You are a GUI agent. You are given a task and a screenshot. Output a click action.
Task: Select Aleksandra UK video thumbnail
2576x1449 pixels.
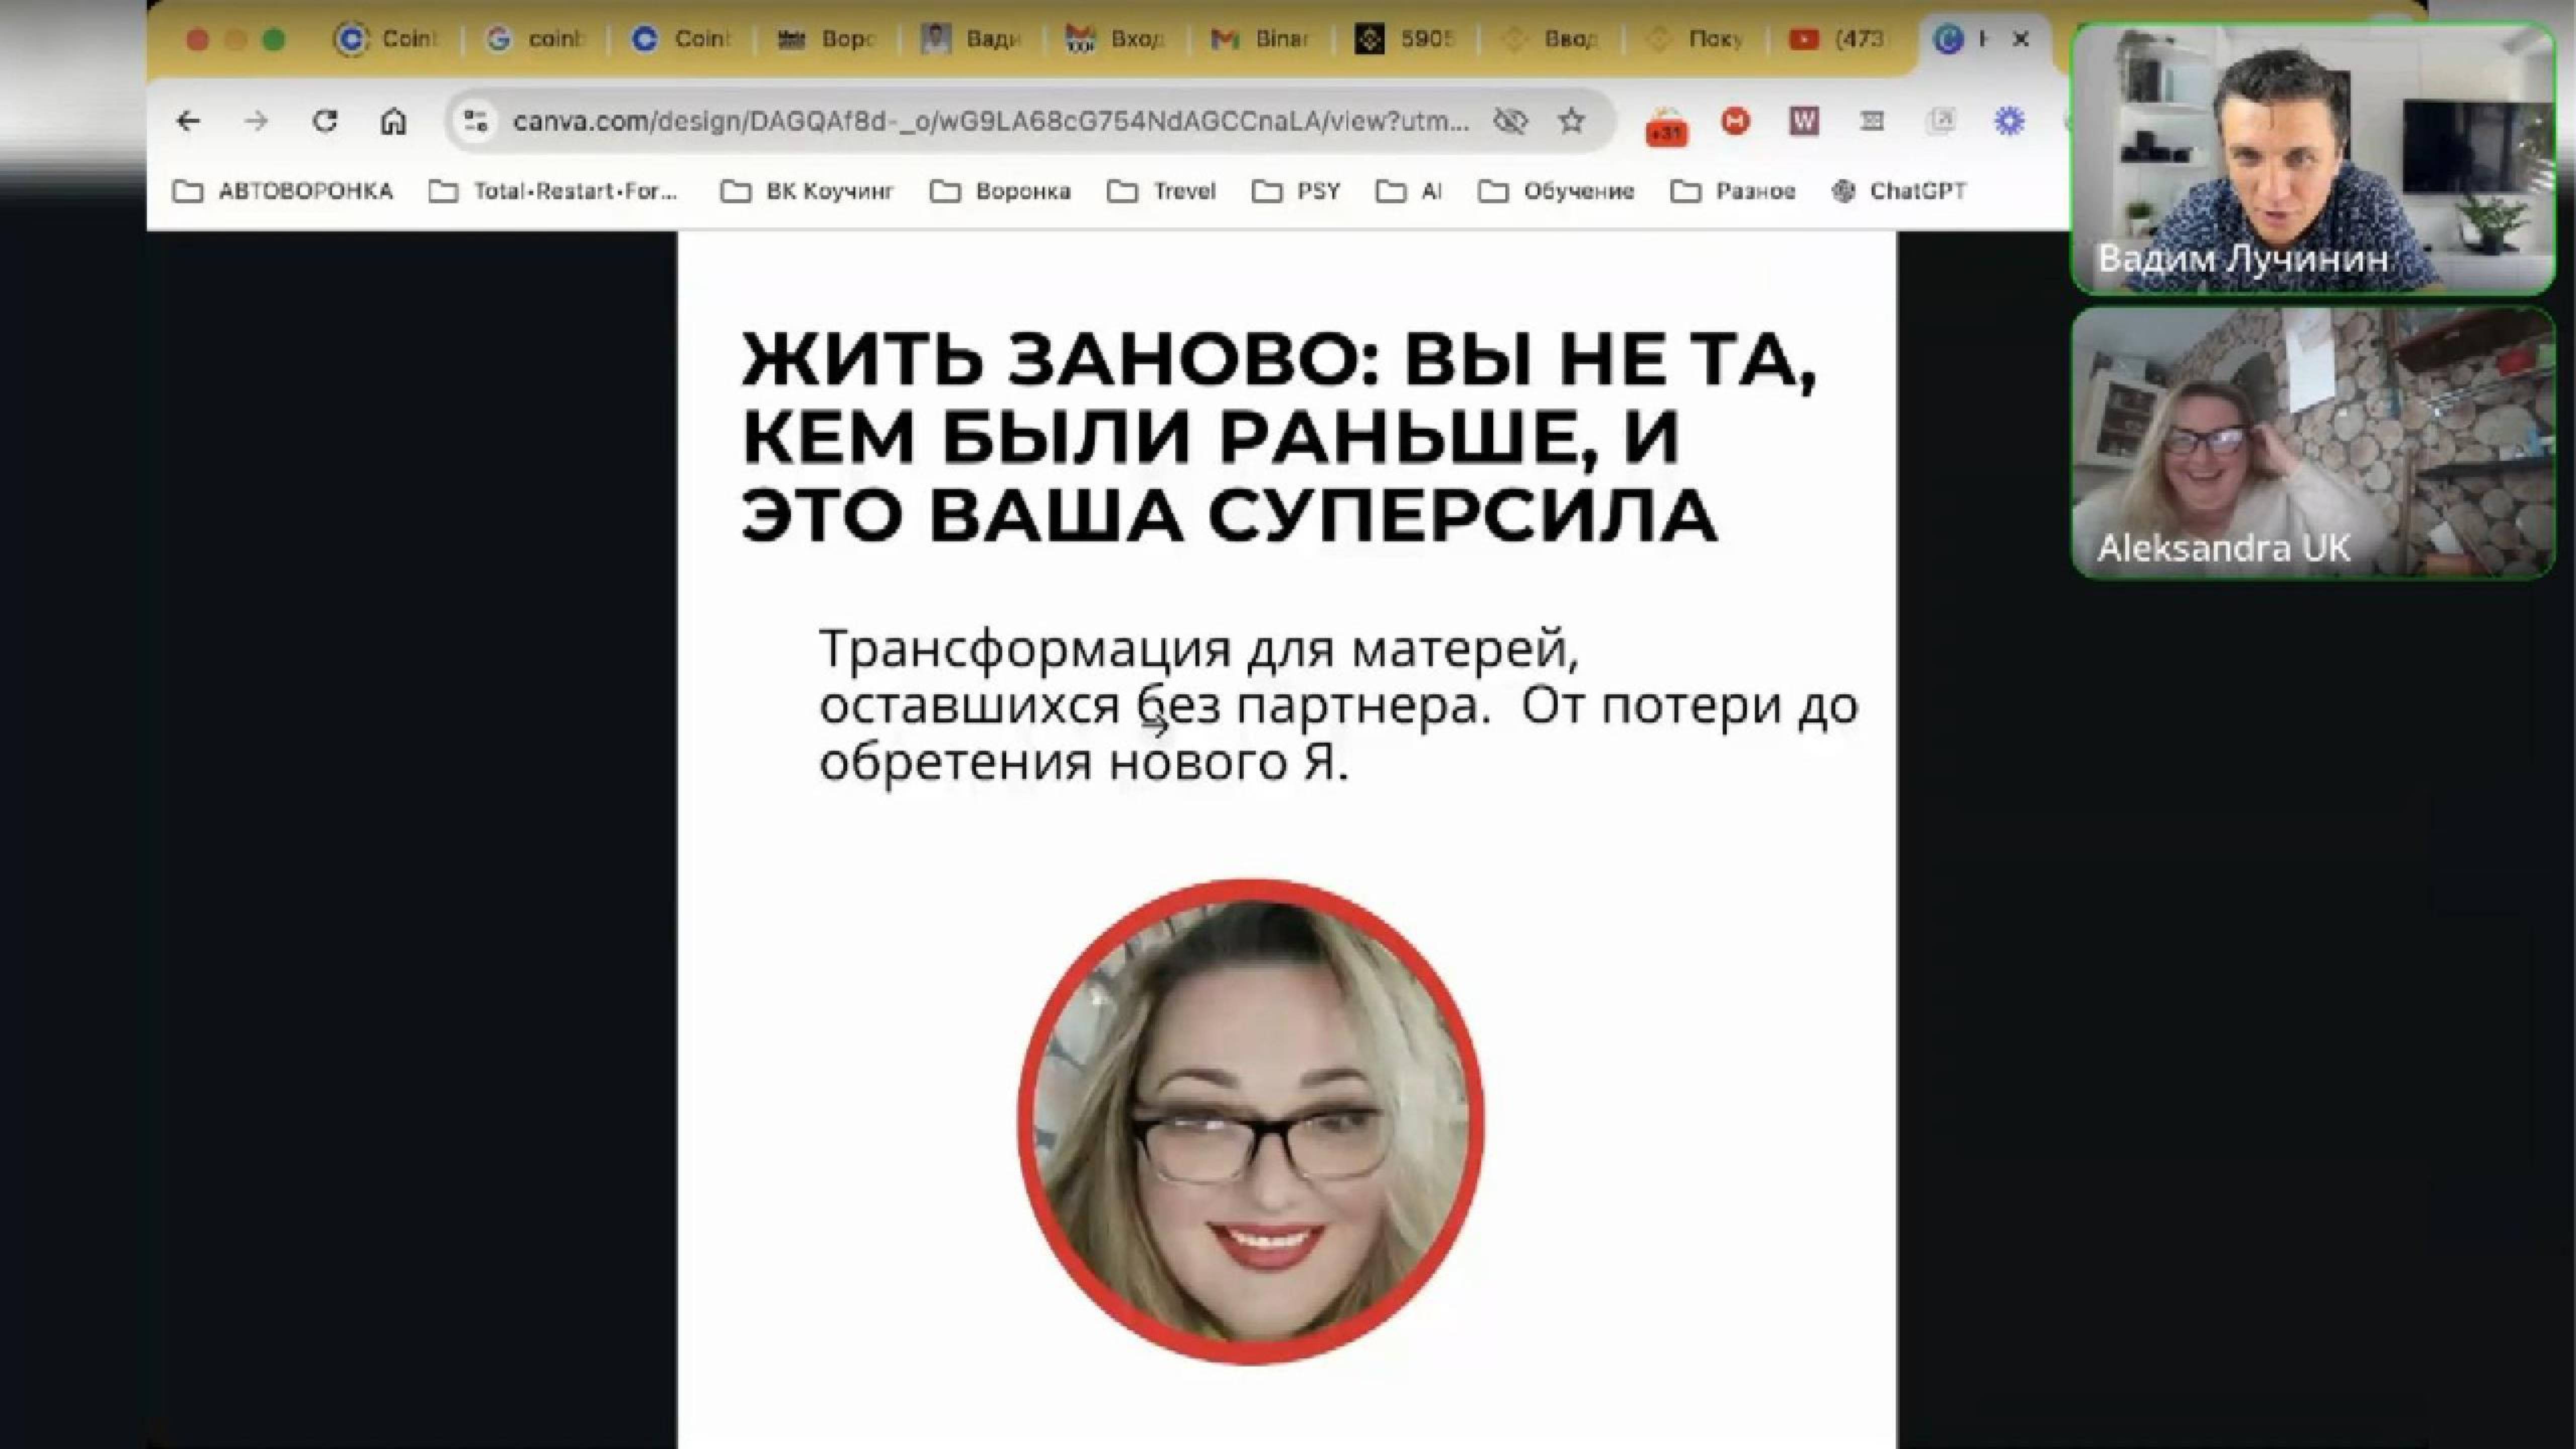click(2312, 443)
